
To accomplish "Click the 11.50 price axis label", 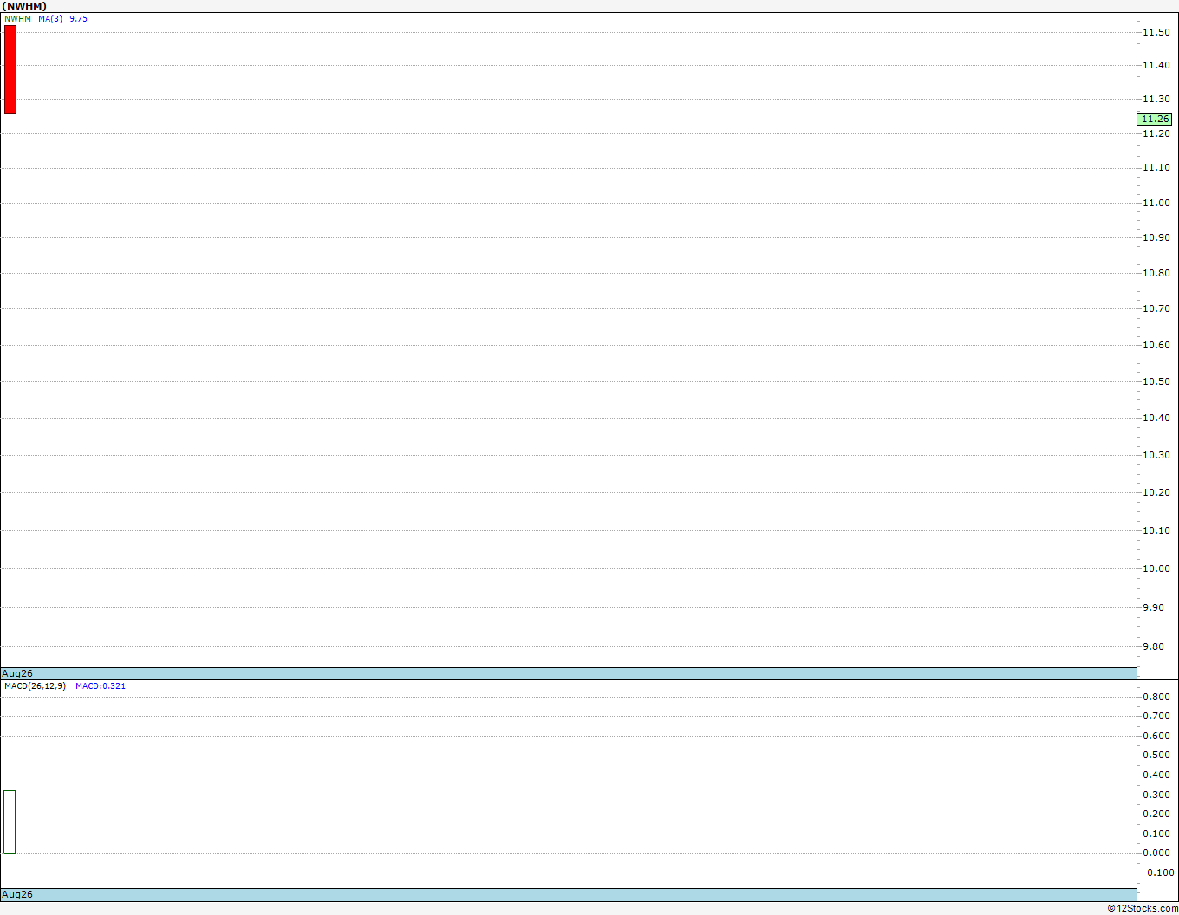I will (1156, 32).
